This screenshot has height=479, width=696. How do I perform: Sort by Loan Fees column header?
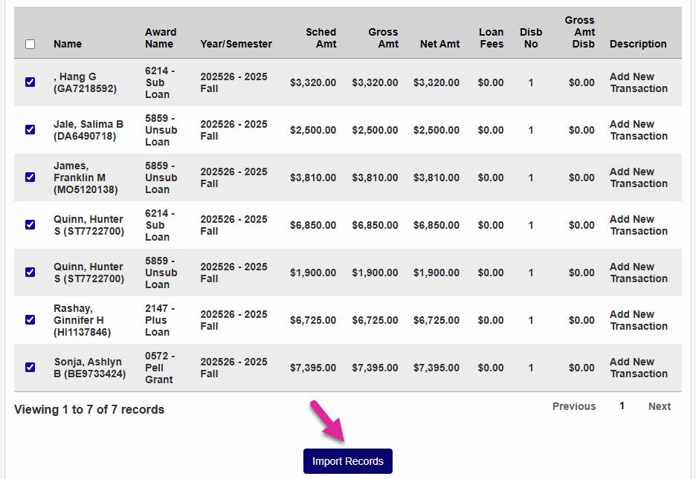point(492,38)
